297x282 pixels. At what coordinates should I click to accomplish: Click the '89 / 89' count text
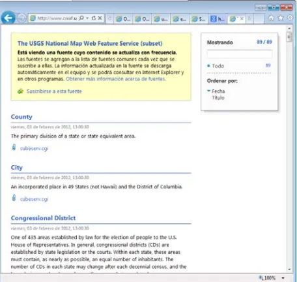(264, 42)
